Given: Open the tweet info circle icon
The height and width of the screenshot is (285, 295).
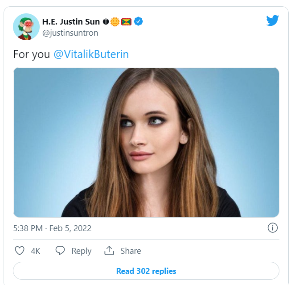Looking at the screenshot, I should pos(272,228).
